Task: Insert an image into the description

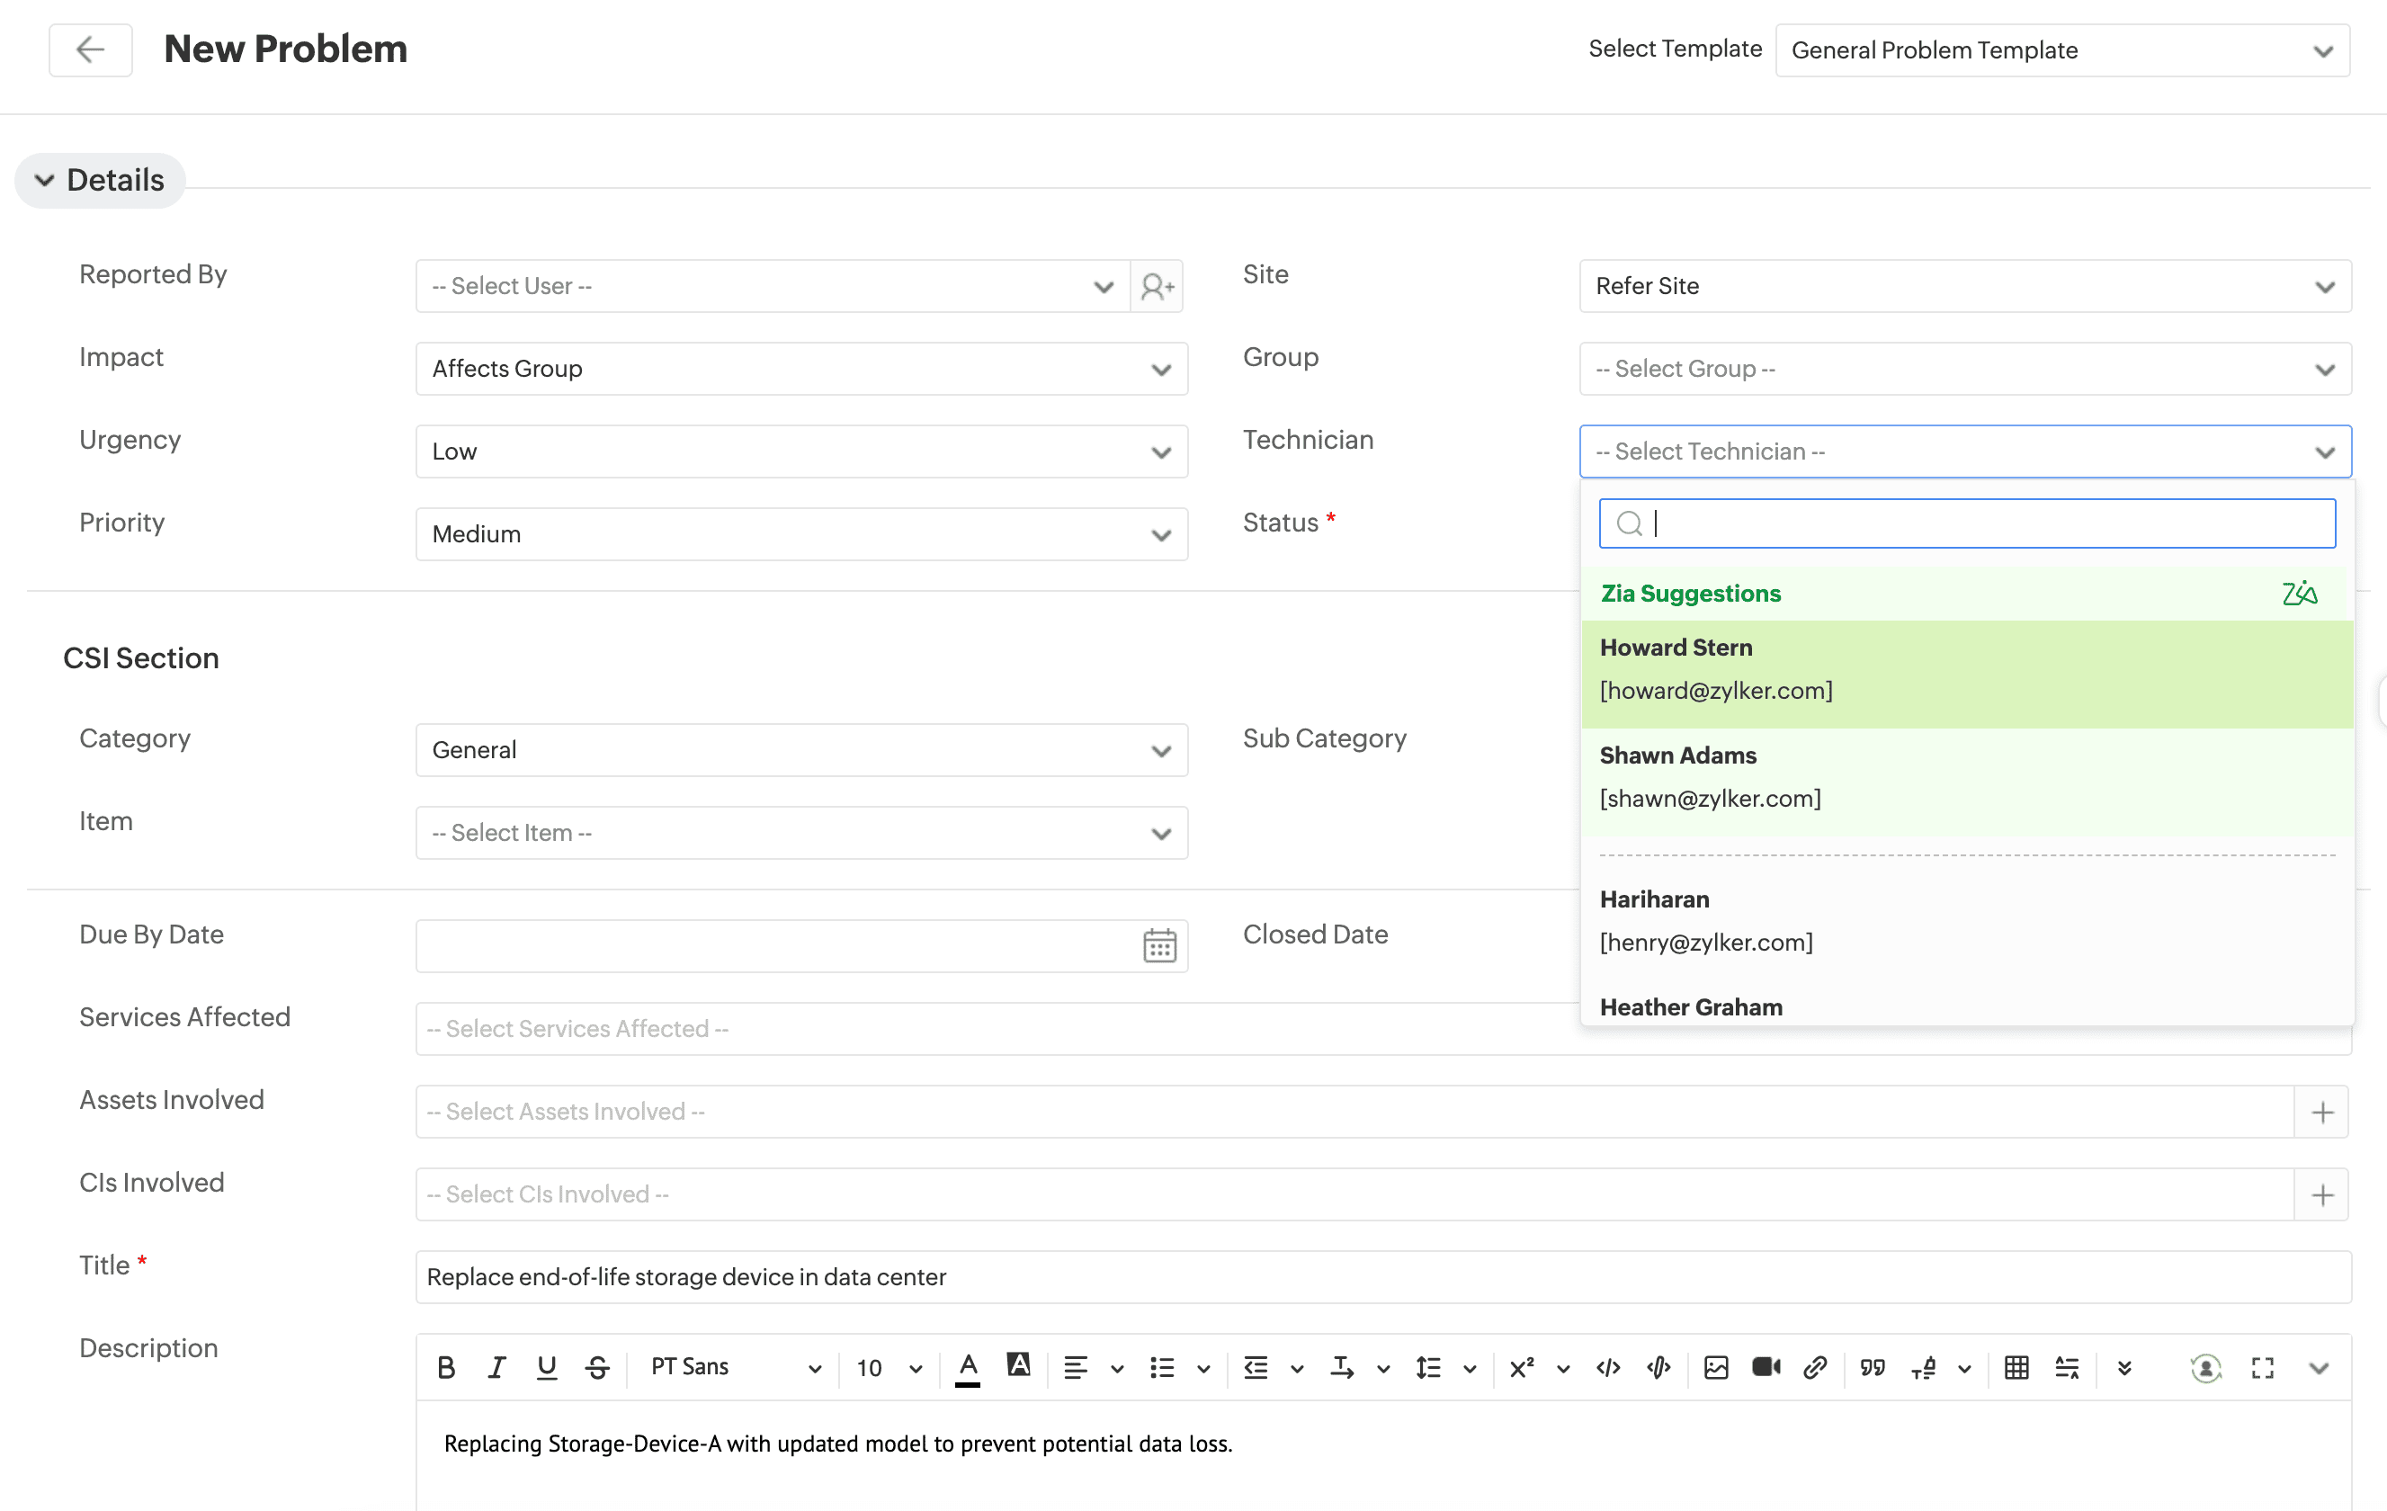Action: (1716, 1368)
